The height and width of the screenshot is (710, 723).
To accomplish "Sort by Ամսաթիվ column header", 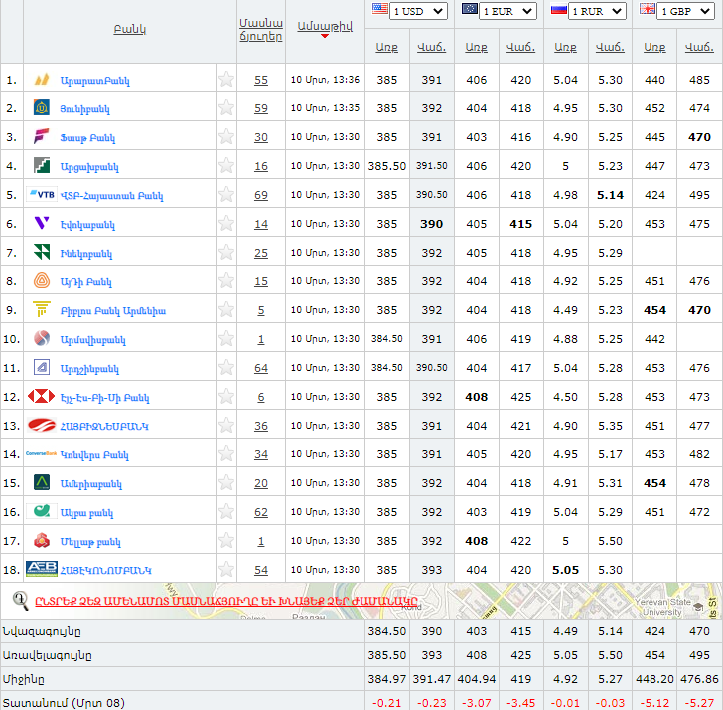I will pyautogui.click(x=325, y=26).
